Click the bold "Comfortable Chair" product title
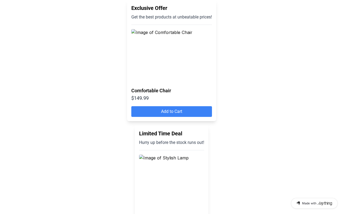The image size is (343, 214). tap(151, 91)
